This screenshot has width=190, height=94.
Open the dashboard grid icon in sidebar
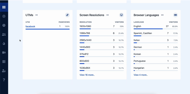point(4,7)
